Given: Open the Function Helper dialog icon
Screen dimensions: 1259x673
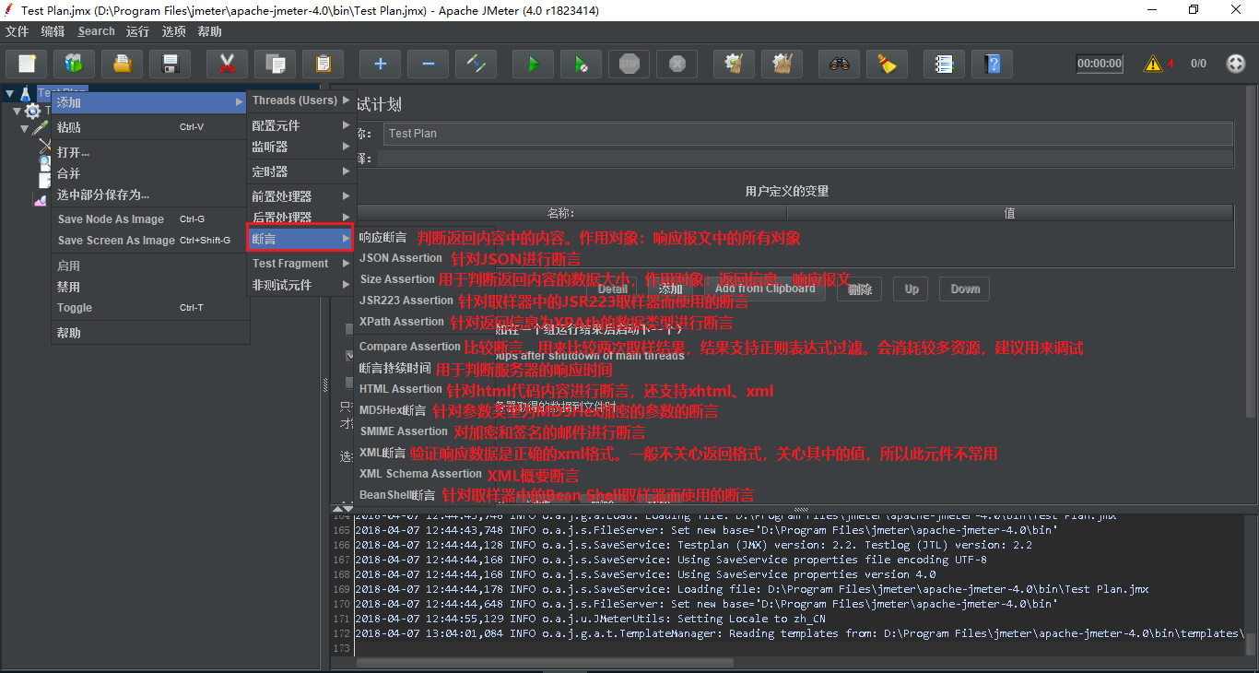Looking at the screenshot, I should pyautogui.click(x=944, y=64).
